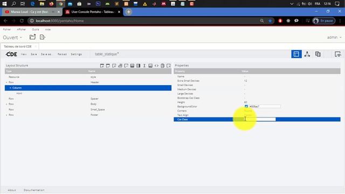Open the admin user dropdown
Viewport: 345px width, 194px height.
[334, 37]
